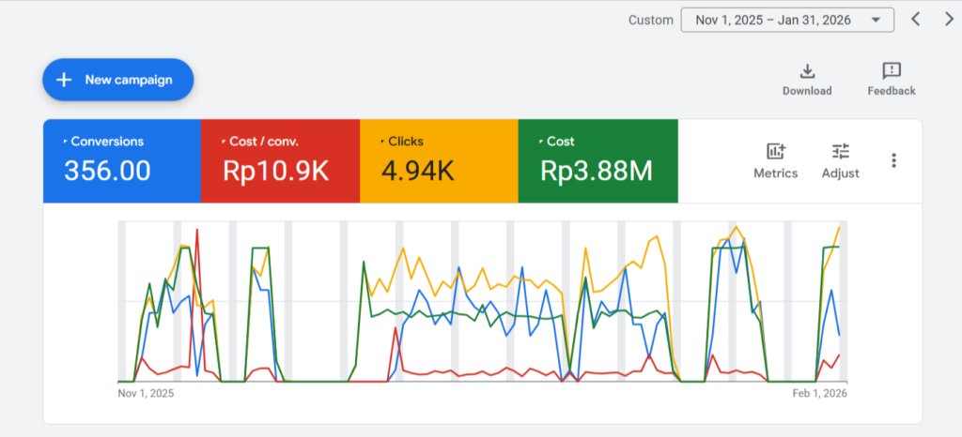Open the Metrics chart icon
962x437 pixels.
775,152
